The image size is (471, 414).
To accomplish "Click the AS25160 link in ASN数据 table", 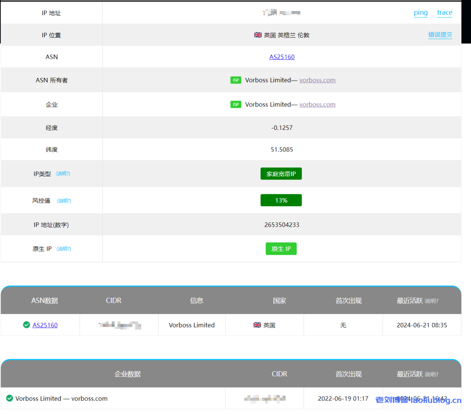I will 45,325.
